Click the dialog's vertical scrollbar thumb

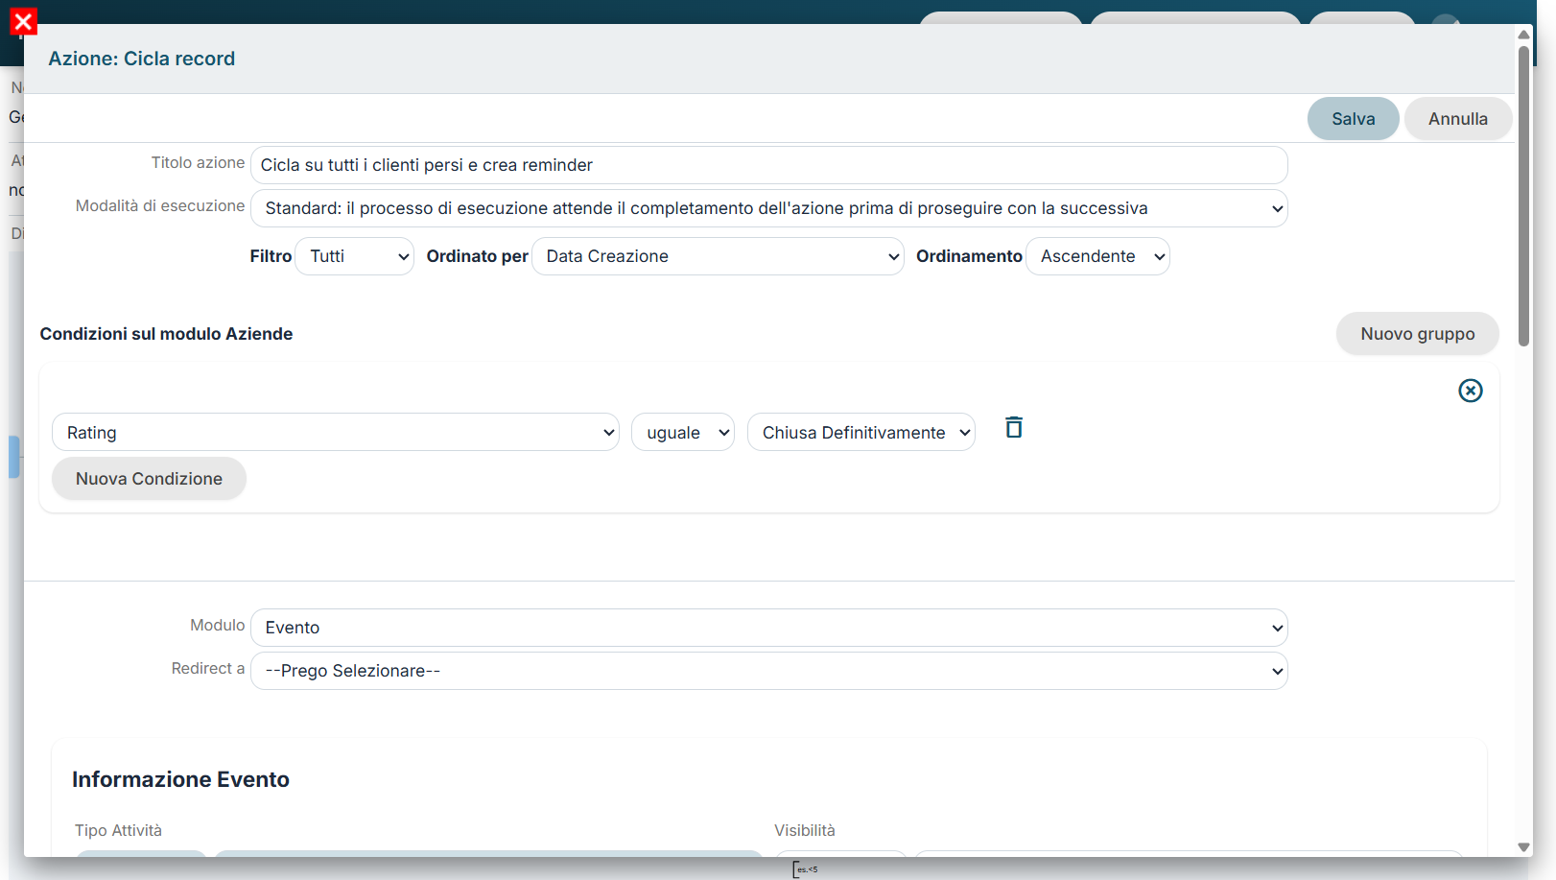[1523, 197]
